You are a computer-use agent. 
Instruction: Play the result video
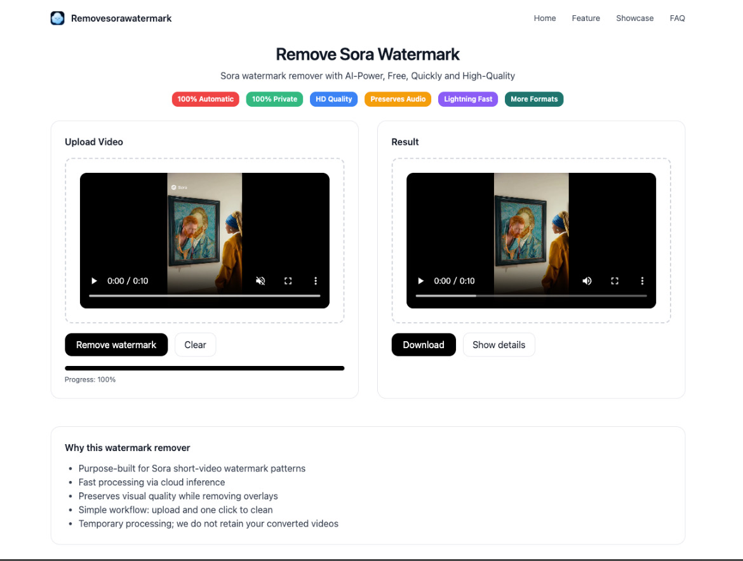[x=421, y=281]
